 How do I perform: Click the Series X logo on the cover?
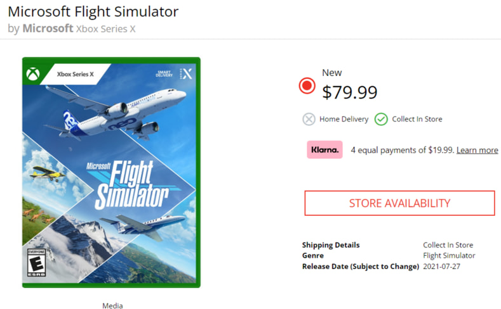click(x=185, y=73)
